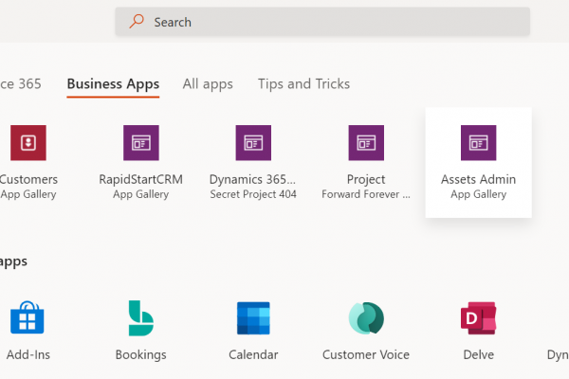Click the Project app icon

tap(366, 142)
